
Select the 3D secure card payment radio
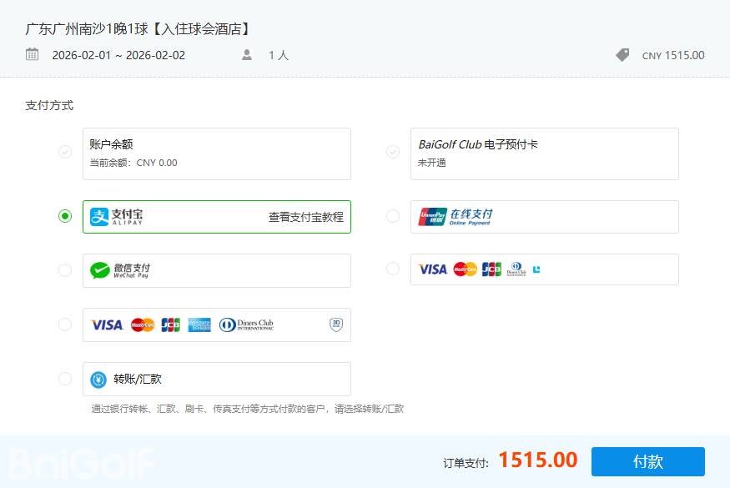coord(65,324)
